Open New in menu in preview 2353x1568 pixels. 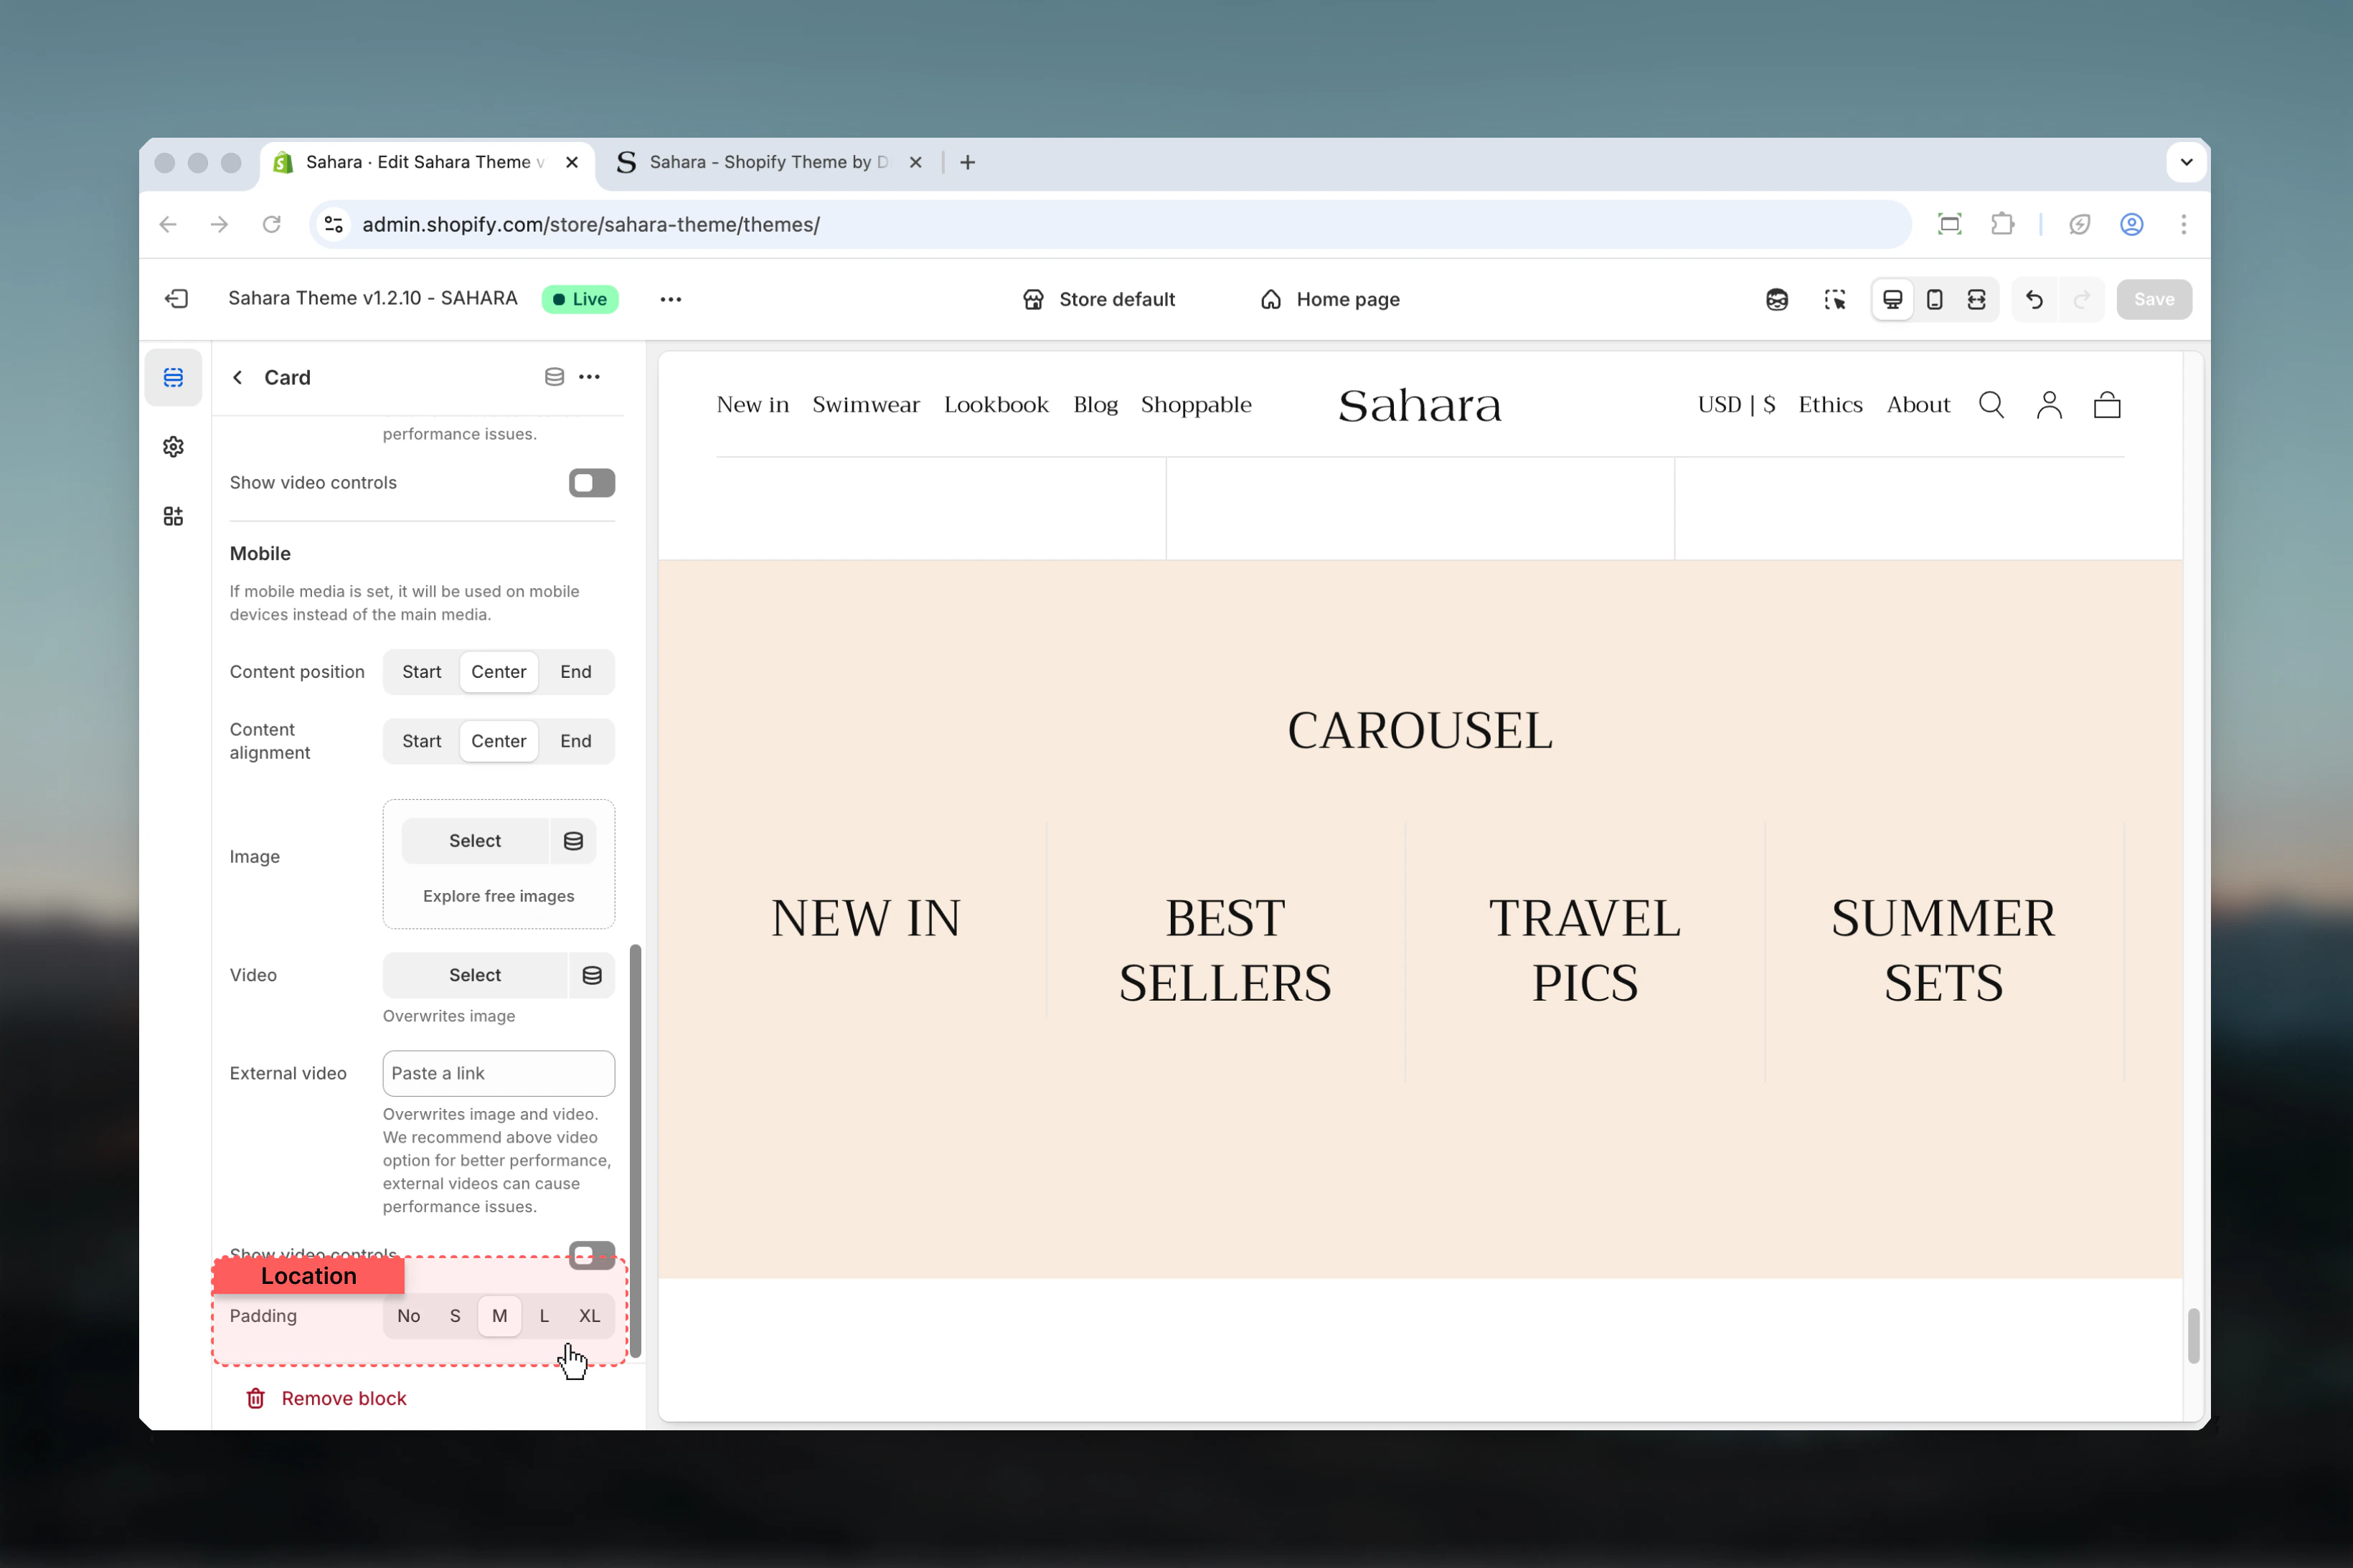(753, 405)
